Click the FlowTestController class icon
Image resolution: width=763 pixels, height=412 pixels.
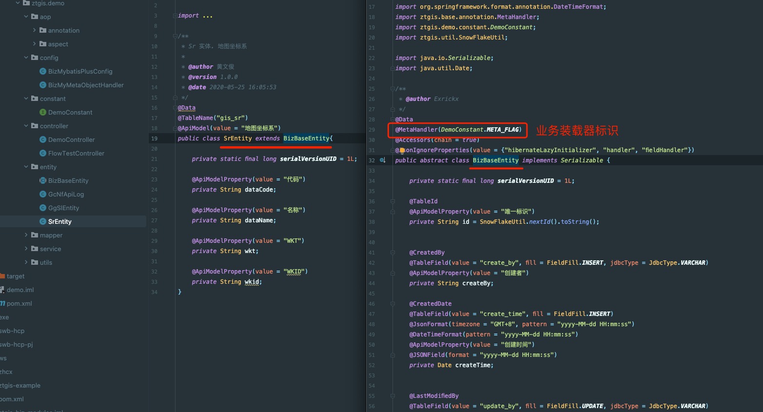(43, 154)
